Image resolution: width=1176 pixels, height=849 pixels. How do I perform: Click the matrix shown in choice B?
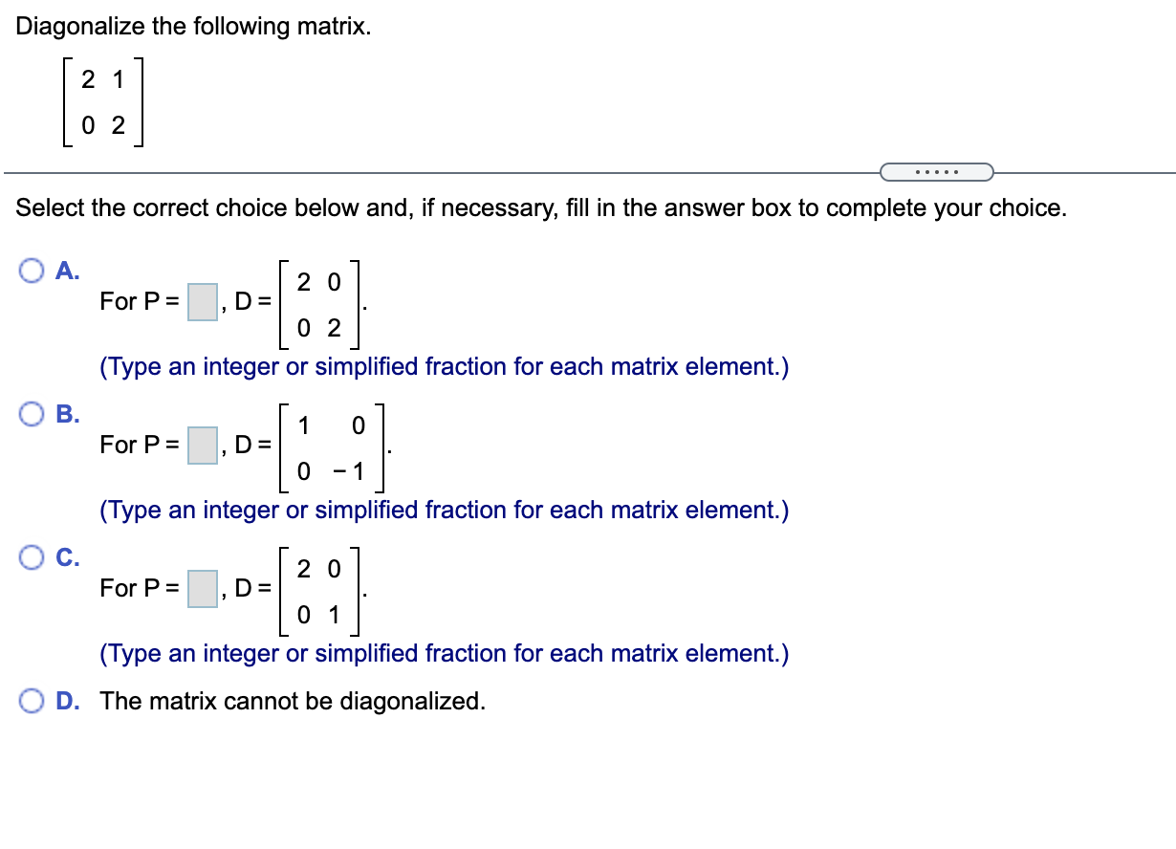point(332,446)
